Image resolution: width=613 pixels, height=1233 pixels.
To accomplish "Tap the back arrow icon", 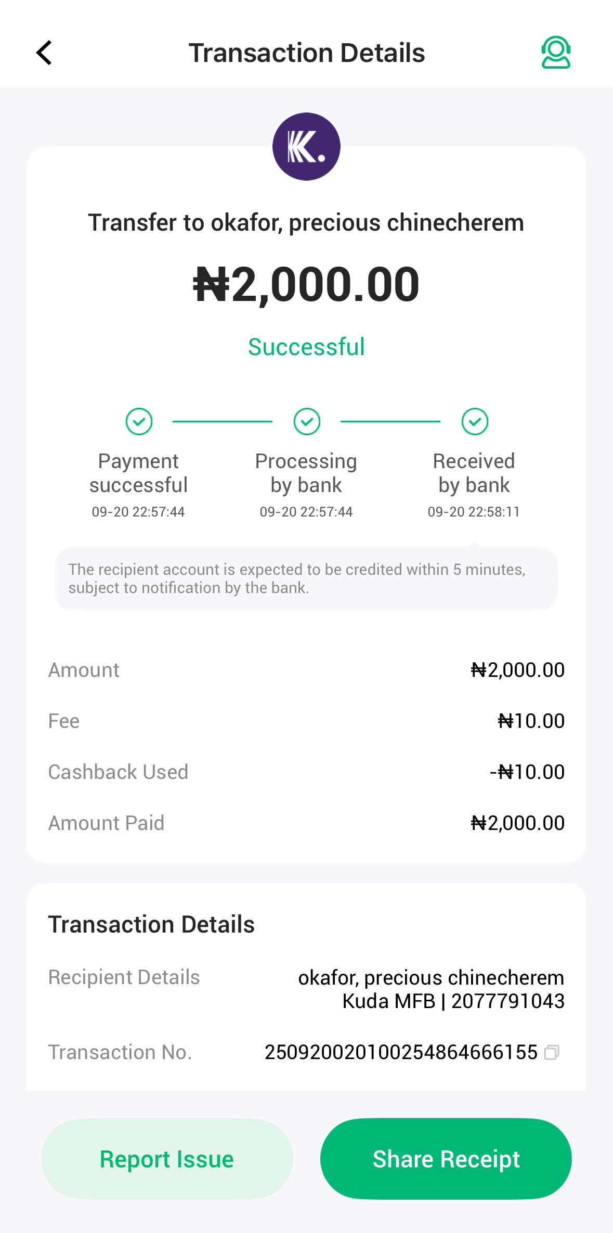I will coord(45,53).
